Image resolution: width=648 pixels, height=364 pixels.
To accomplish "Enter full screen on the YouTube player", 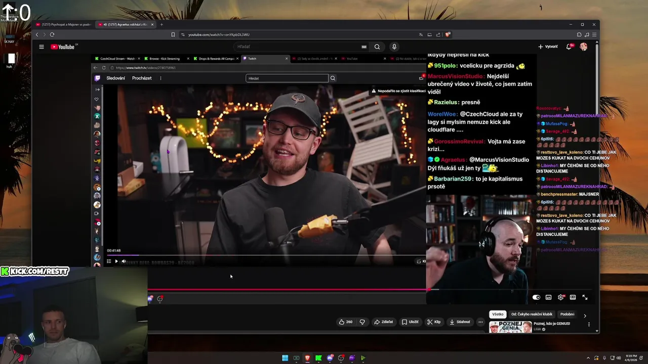I will tap(585, 297).
